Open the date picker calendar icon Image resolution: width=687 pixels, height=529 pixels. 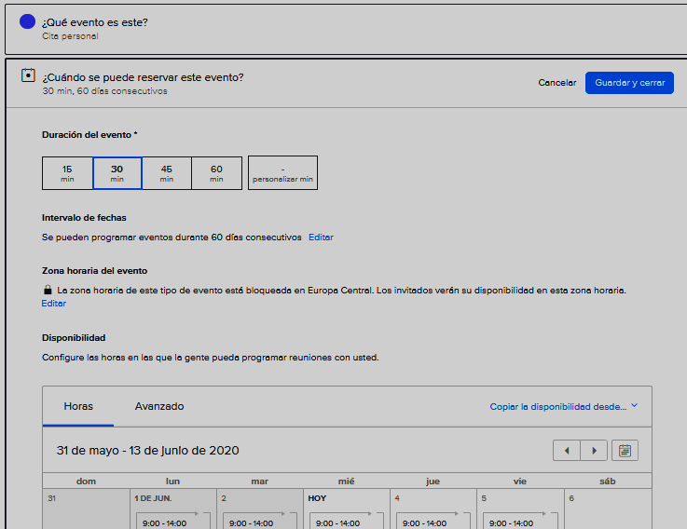point(625,451)
